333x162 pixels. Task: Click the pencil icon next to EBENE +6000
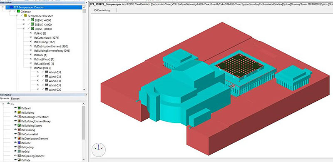(x=28, y=20)
